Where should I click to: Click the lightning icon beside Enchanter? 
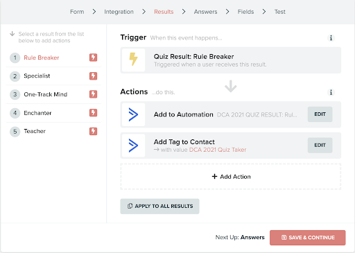[93, 113]
